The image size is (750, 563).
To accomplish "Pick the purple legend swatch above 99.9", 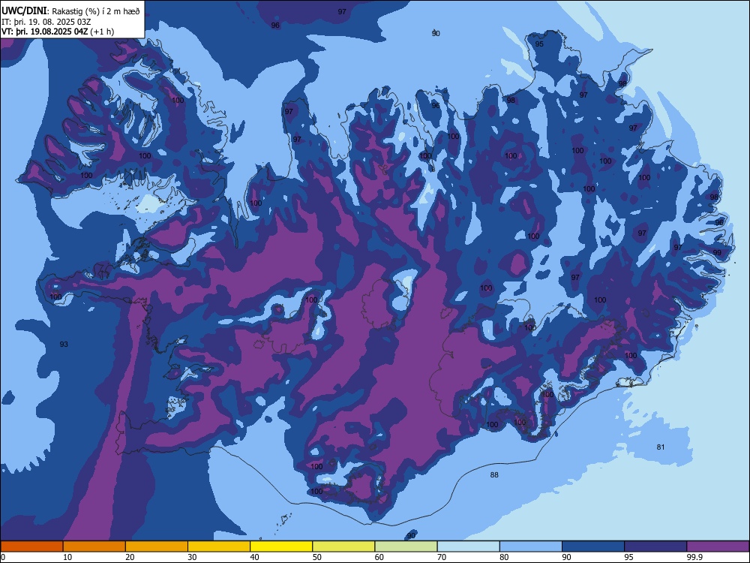I will (718, 546).
